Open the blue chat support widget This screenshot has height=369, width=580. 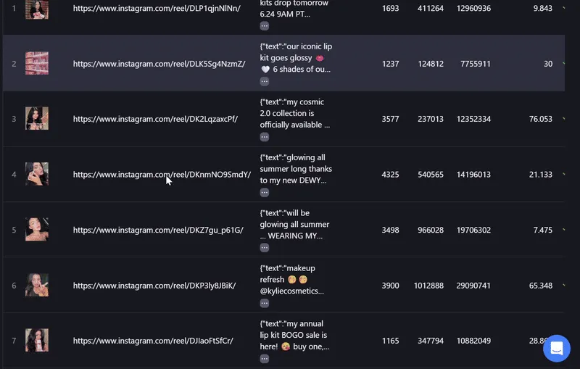[x=556, y=348]
